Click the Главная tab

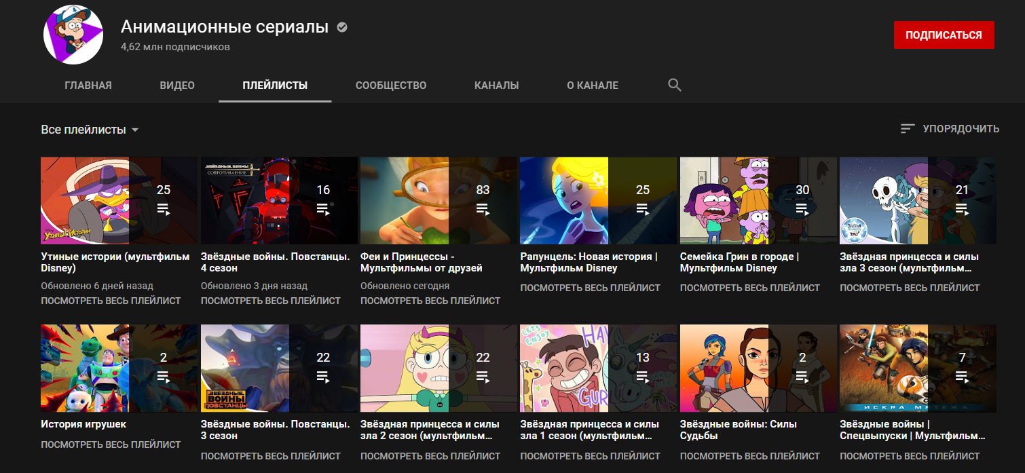point(88,86)
